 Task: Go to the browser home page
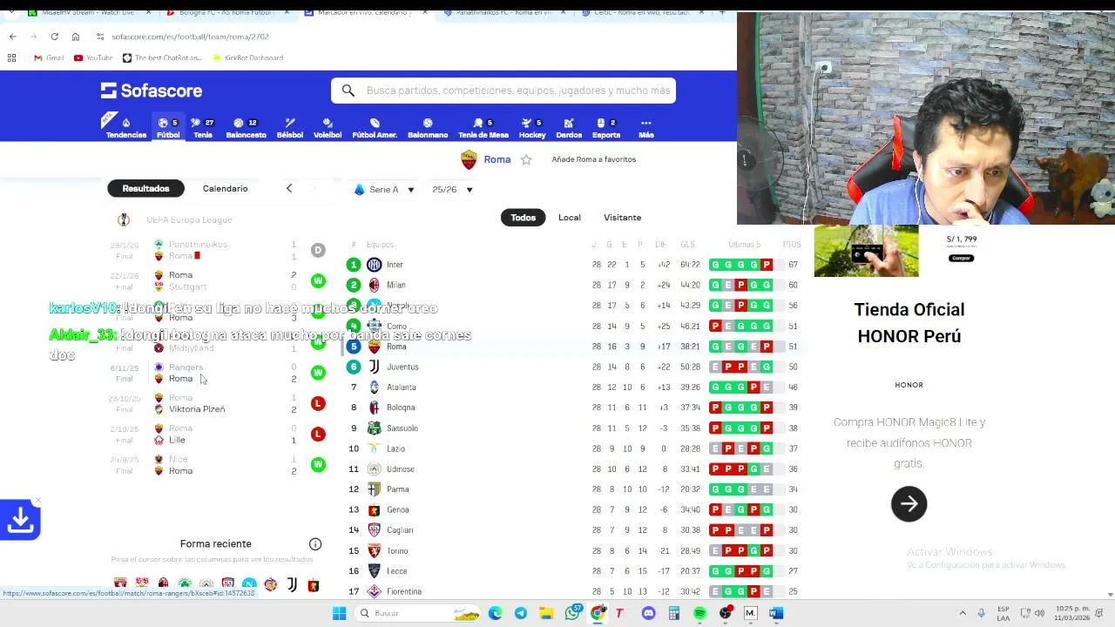(x=75, y=37)
